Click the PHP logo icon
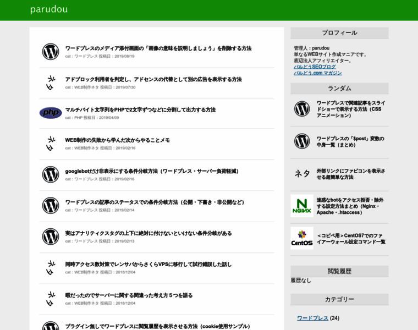This screenshot has width=418, height=330. pyautogui.click(x=51, y=113)
